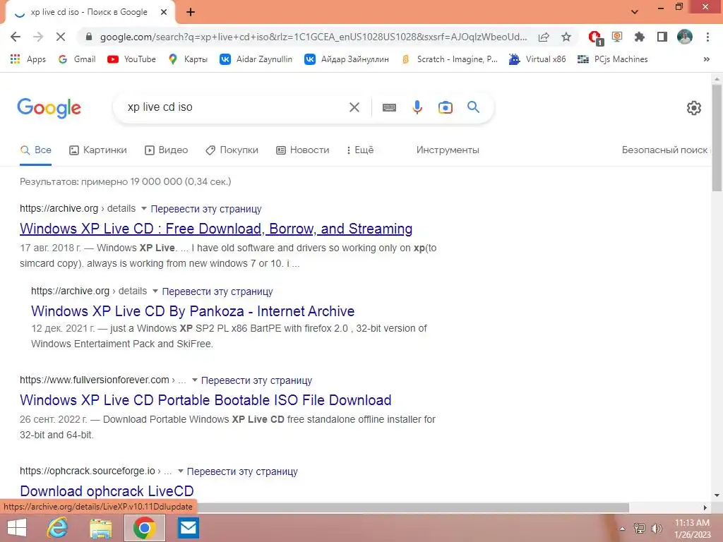Bookmark this page with the star icon

coord(566,37)
